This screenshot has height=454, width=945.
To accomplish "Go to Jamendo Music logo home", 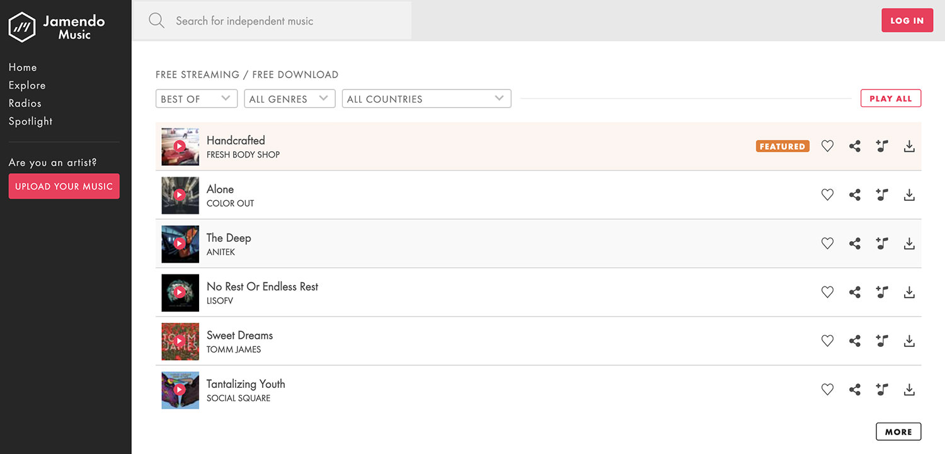I will click(x=57, y=27).
